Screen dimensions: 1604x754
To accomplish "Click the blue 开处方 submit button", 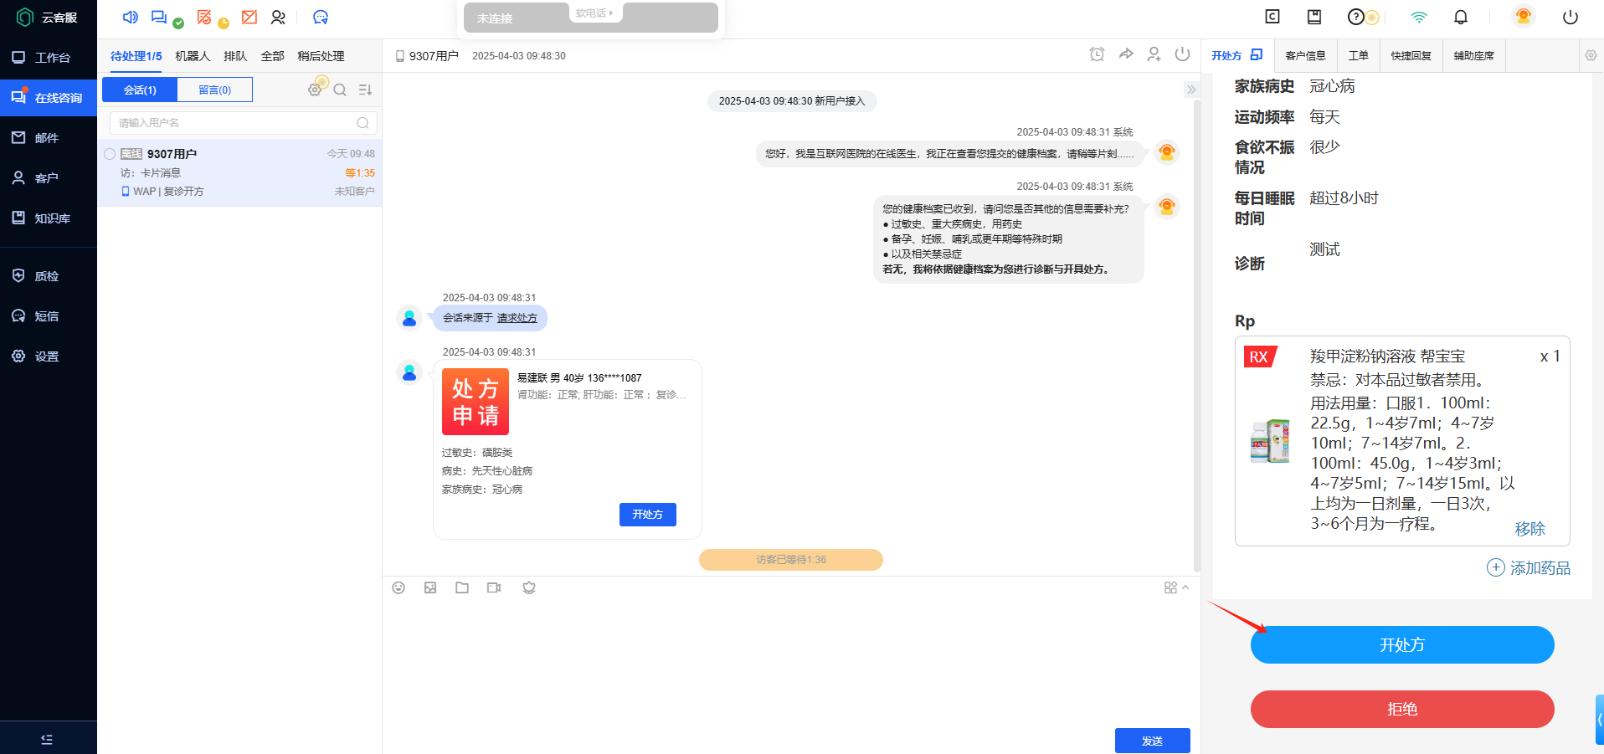I will pyautogui.click(x=1402, y=645).
